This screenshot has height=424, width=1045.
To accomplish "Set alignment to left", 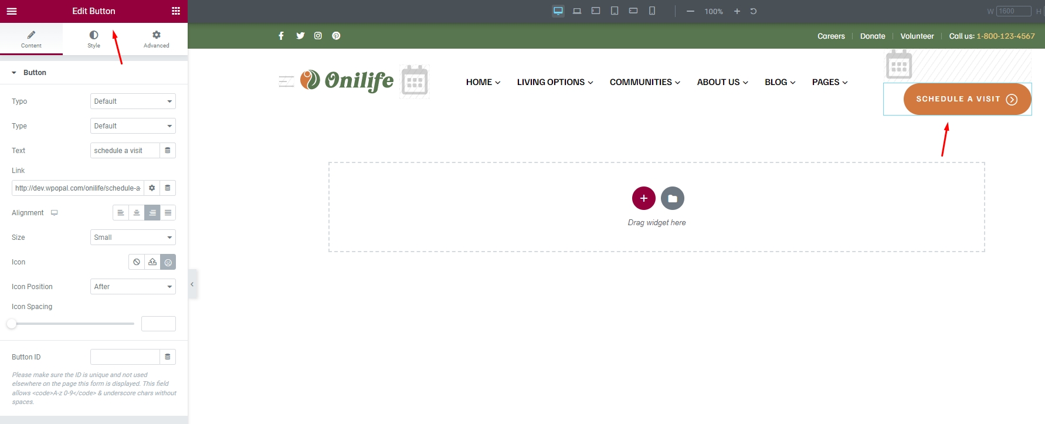I will coord(120,213).
